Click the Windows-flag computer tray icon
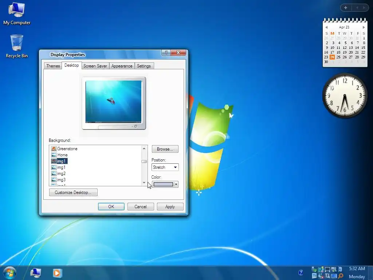Screen dimensions: 373x280 [x=334, y=269]
